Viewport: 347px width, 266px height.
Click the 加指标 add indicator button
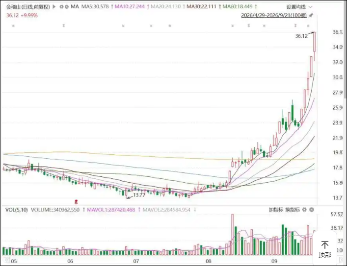pos(276,210)
